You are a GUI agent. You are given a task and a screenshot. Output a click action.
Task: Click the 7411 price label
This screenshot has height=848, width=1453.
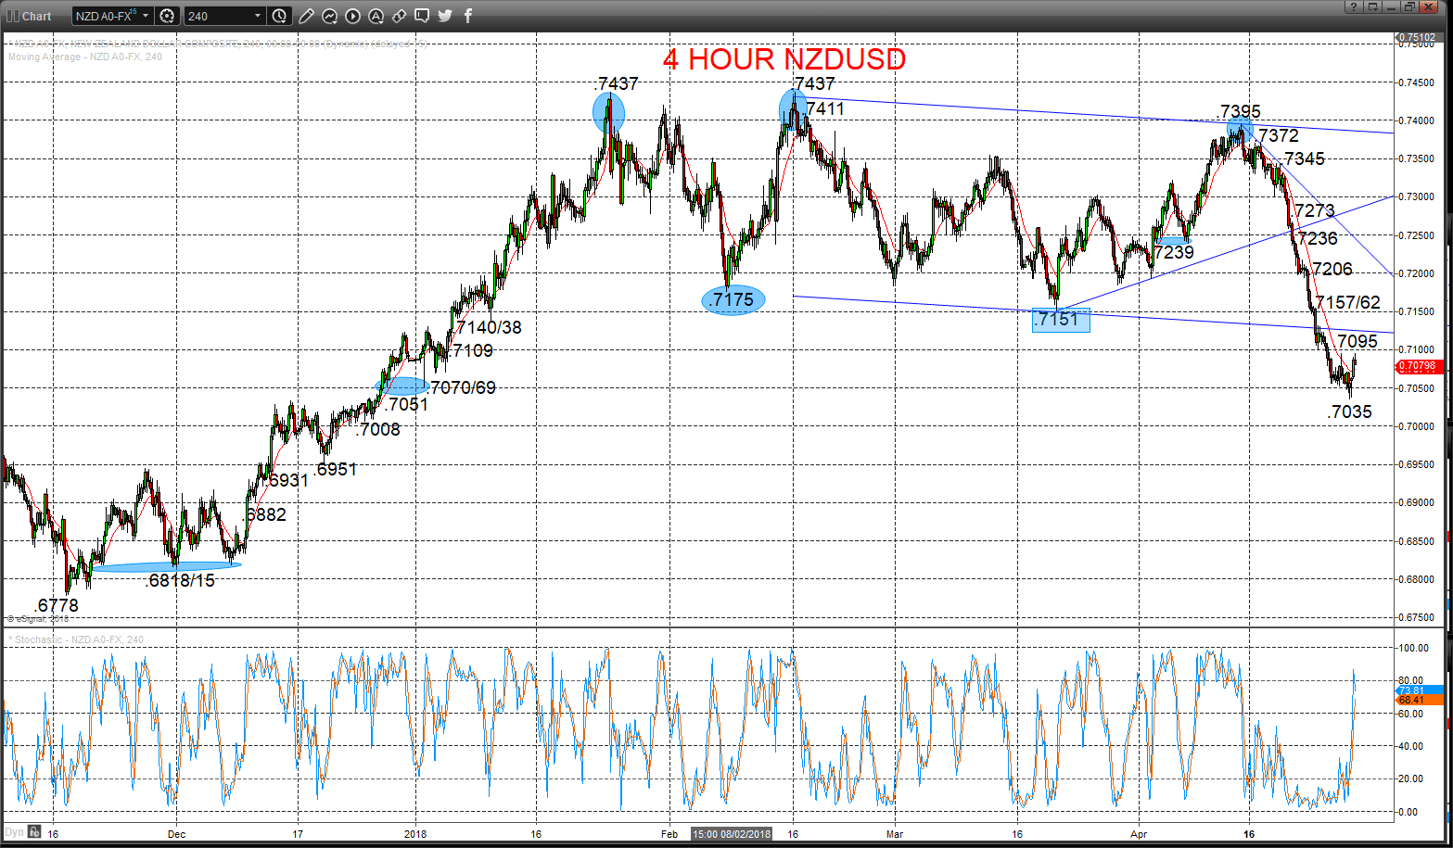pyautogui.click(x=825, y=108)
